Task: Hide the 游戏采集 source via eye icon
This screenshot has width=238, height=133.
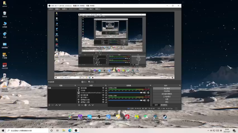Action: tap(103, 88)
